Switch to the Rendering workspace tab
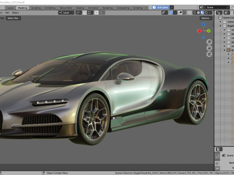 coord(107,8)
